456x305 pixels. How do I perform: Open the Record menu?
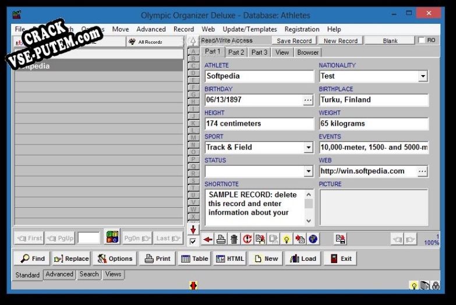[183, 29]
